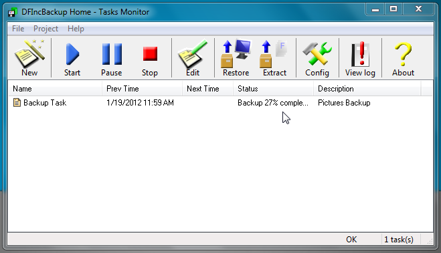Click the 1/19/2012 11:59 AM cell

coord(140,103)
